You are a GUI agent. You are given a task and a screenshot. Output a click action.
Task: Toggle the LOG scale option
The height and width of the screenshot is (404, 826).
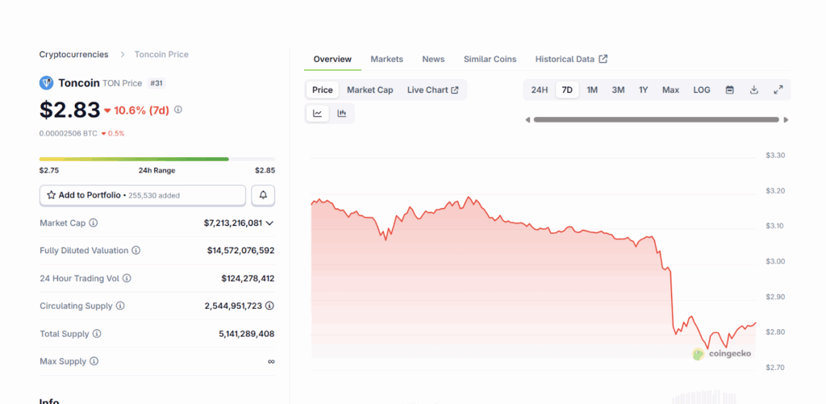click(x=702, y=90)
